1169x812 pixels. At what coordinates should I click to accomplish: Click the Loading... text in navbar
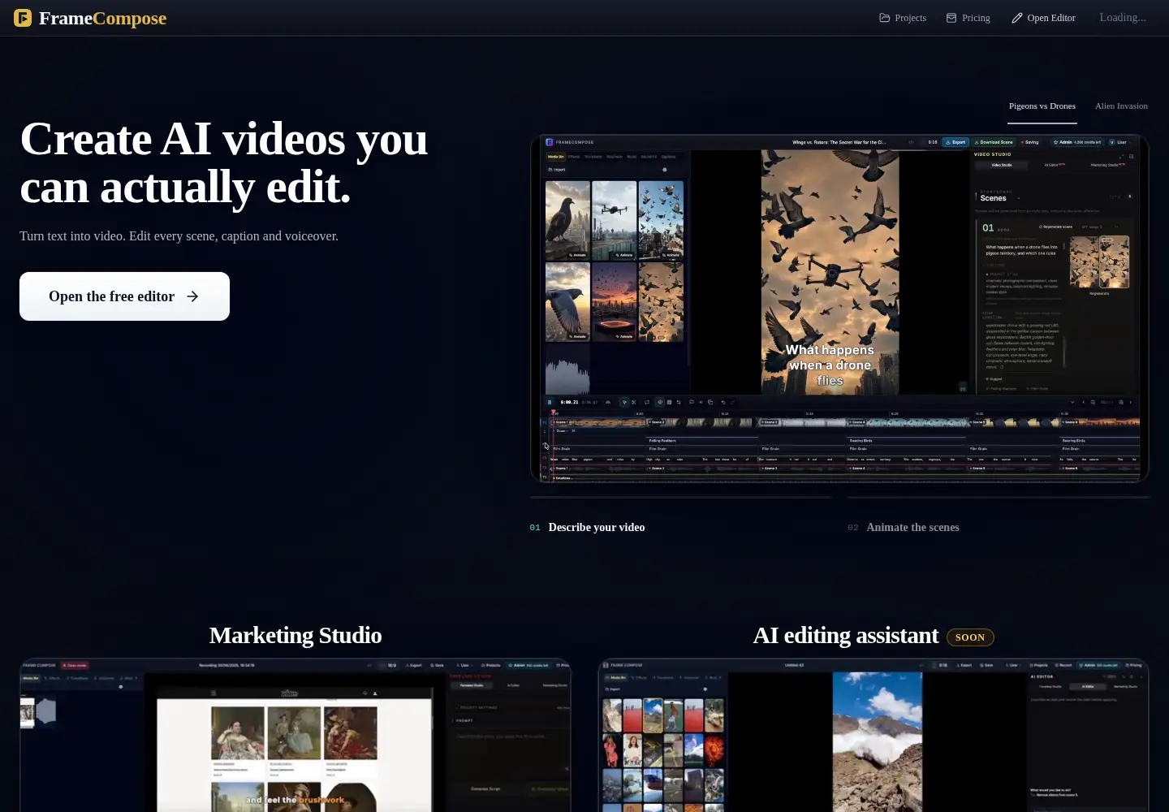[1123, 17]
